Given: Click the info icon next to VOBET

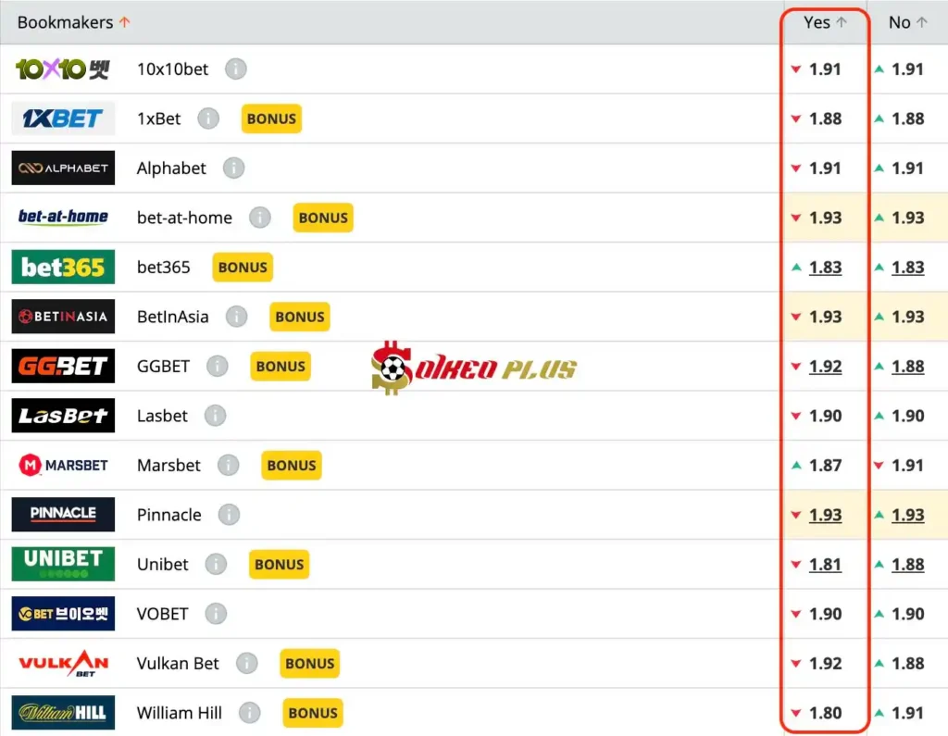Looking at the screenshot, I should pos(215,614).
